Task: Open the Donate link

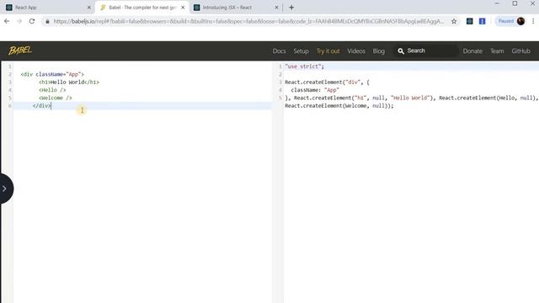Action: (x=472, y=50)
